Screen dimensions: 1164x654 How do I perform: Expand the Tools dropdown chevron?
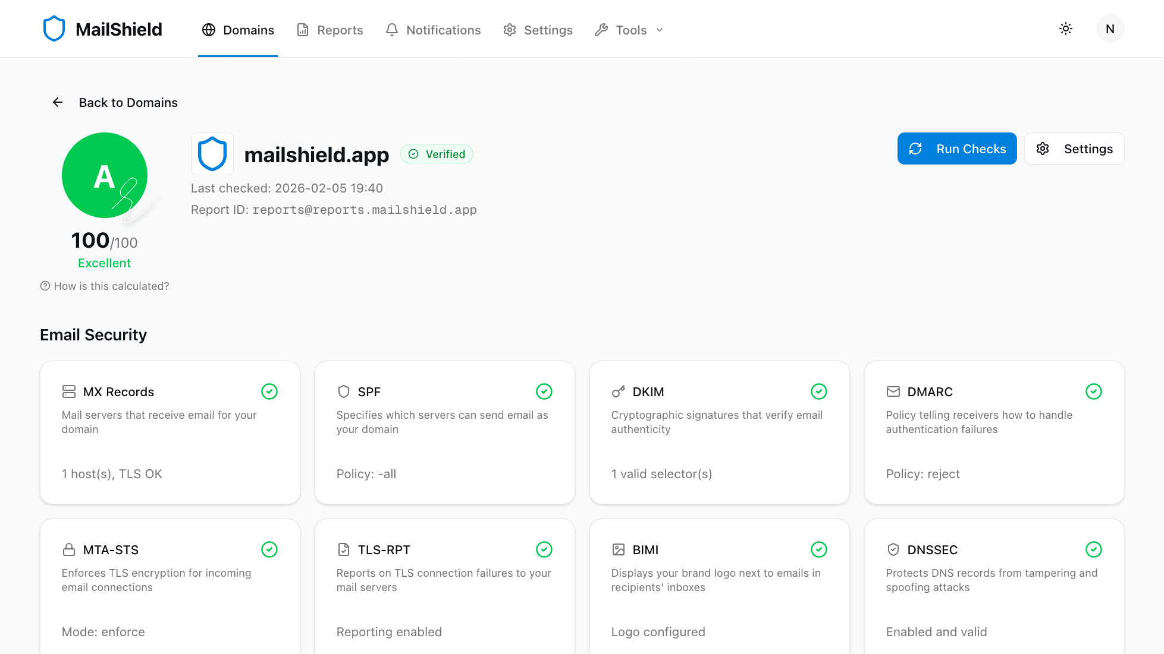point(660,30)
